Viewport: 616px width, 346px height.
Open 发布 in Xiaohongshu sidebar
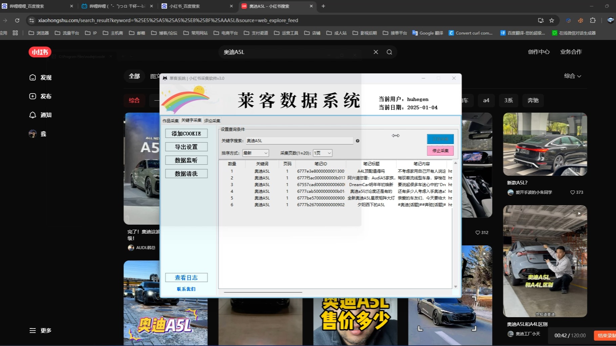pos(40,96)
